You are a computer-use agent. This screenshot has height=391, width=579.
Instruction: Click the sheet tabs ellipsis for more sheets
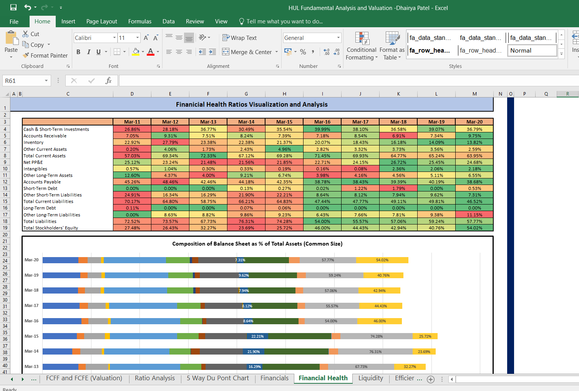coord(34,379)
